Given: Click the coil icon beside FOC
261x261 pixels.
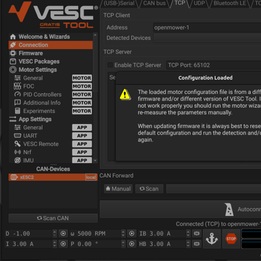Looking at the screenshot, I should (x=18, y=86).
